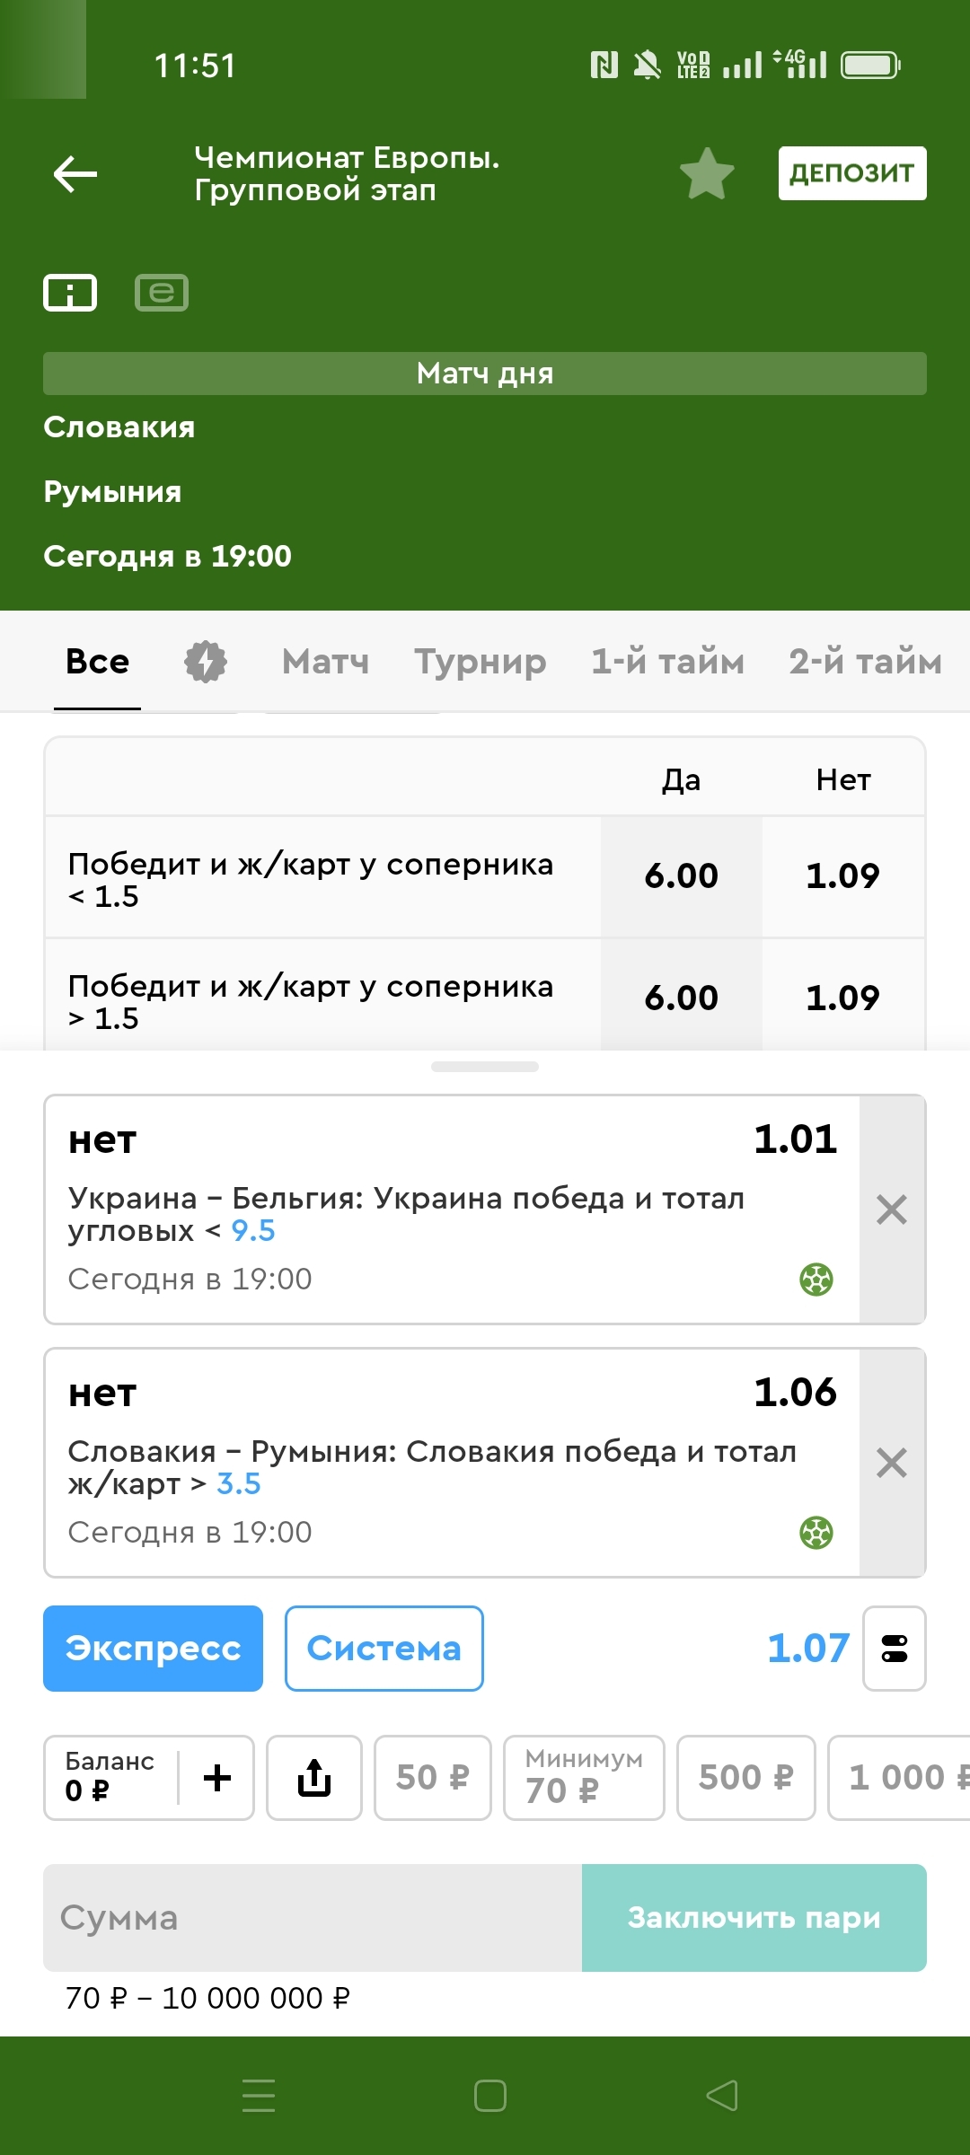This screenshot has width=970, height=2155.
Task: Select Экспресс bet type
Action: 153,1649
